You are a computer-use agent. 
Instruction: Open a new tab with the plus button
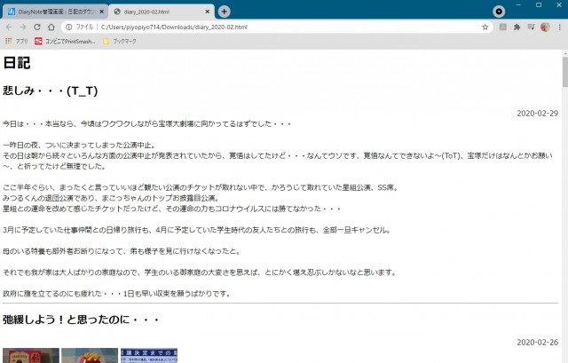click(225, 12)
